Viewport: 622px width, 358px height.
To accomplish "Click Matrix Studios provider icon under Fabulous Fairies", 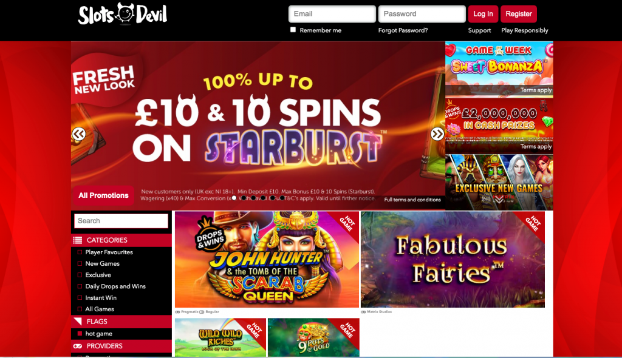I will tap(363, 312).
